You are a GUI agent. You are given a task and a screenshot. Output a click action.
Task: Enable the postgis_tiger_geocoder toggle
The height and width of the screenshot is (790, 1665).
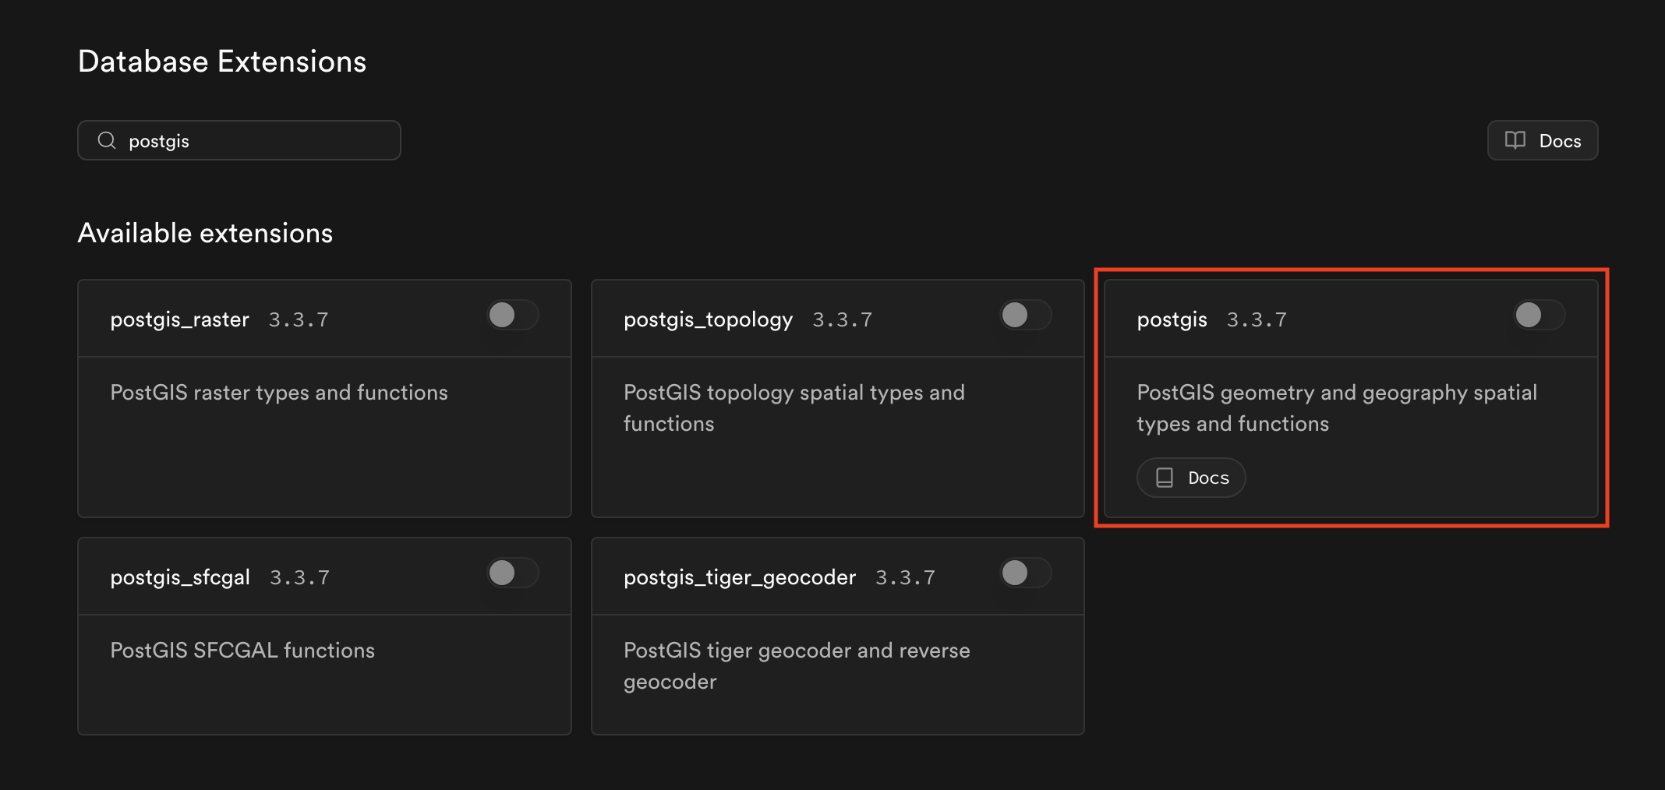click(1026, 573)
